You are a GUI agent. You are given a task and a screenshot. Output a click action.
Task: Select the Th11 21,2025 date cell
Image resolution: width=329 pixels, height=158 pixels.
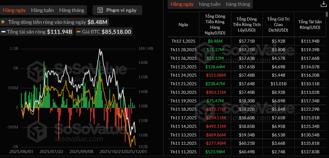point(183,84)
